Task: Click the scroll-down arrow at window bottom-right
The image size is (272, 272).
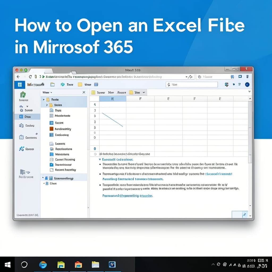Action: coord(250,216)
